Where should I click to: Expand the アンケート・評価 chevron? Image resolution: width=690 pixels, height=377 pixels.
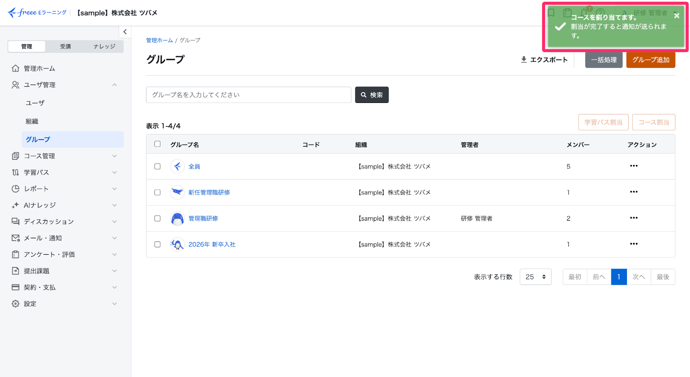pos(115,255)
